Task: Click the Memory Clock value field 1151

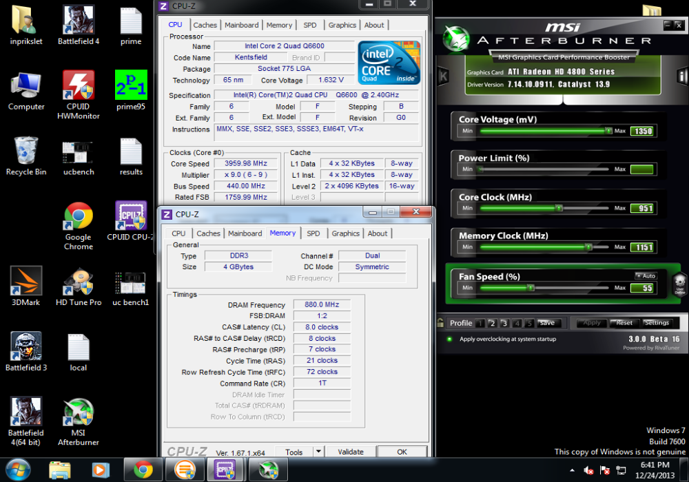Action: [x=642, y=247]
